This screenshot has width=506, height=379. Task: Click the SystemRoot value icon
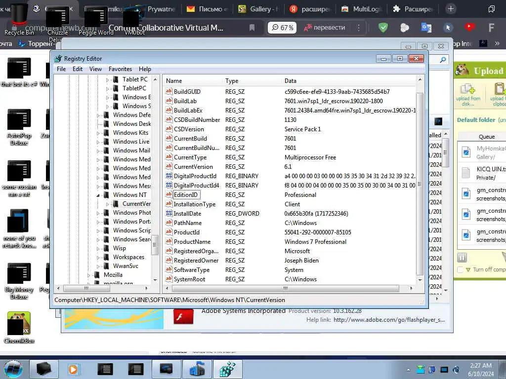169,279
